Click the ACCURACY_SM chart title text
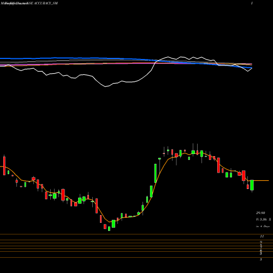Viewport: 273px width, 273px height. pos(46,3)
